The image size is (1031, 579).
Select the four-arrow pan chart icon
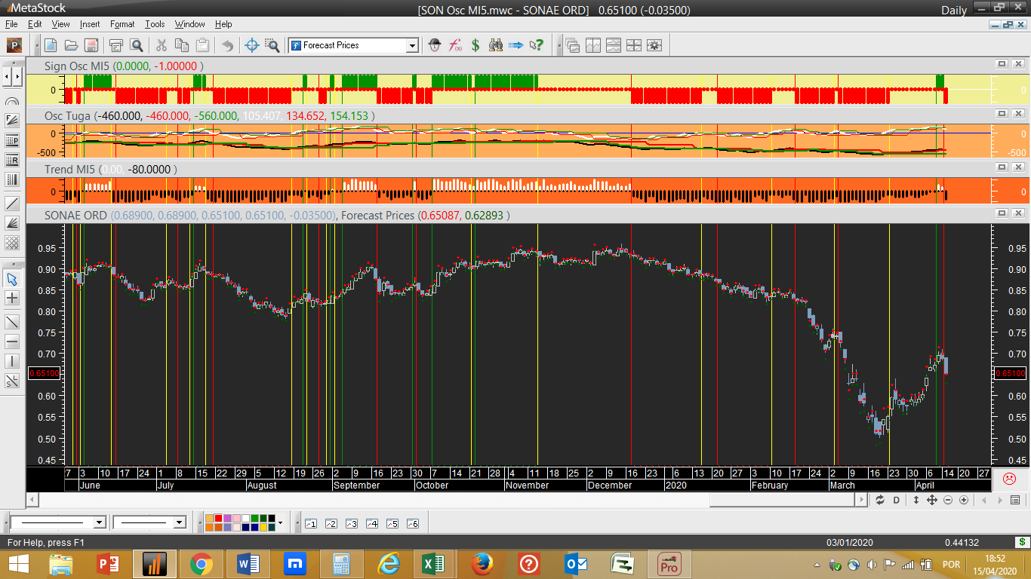point(931,500)
